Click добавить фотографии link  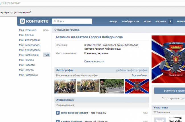tap(131, 70)
